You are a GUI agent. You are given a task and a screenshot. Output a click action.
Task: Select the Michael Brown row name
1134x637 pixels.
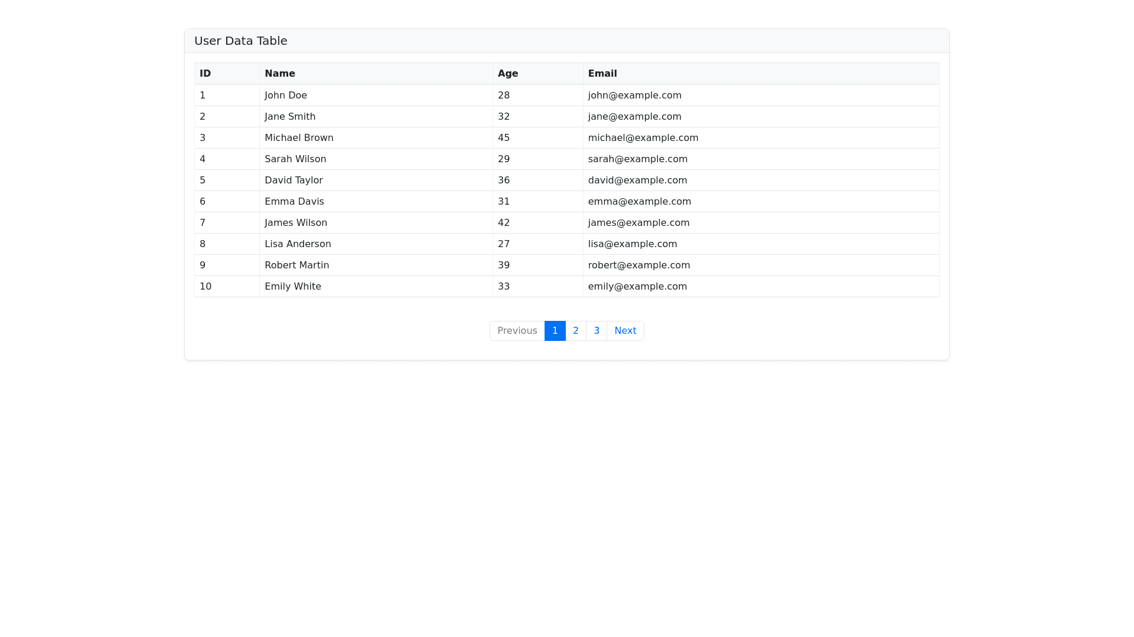tap(299, 138)
